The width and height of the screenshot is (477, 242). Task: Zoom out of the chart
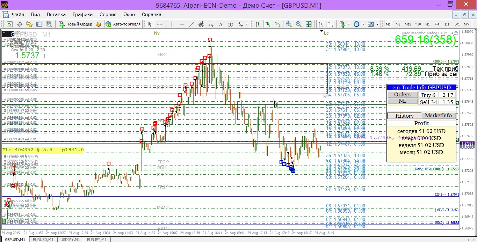click(x=299, y=24)
